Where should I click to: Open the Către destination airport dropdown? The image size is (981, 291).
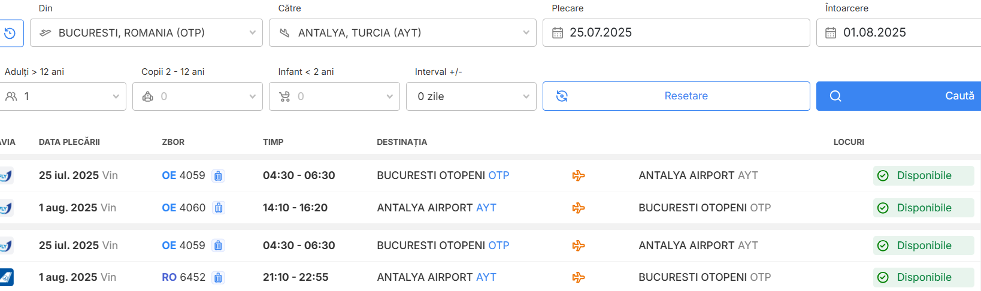(402, 33)
